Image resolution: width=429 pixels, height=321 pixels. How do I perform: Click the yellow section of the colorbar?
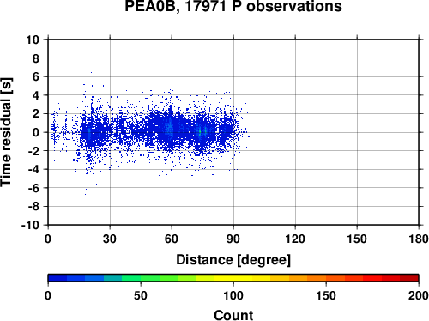[233, 278]
